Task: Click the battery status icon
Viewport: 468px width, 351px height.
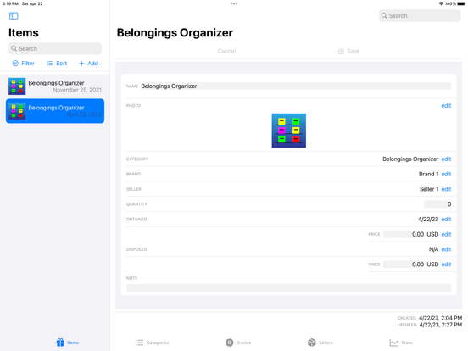Action: pyautogui.click(x=461, y=3)
